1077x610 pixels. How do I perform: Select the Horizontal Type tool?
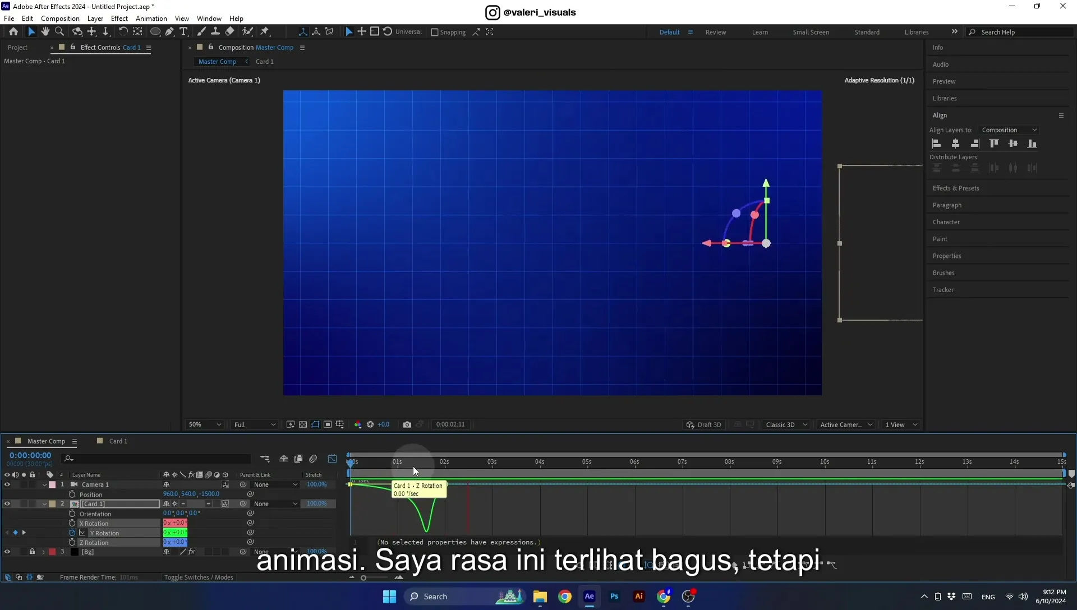tap(183, 32)
